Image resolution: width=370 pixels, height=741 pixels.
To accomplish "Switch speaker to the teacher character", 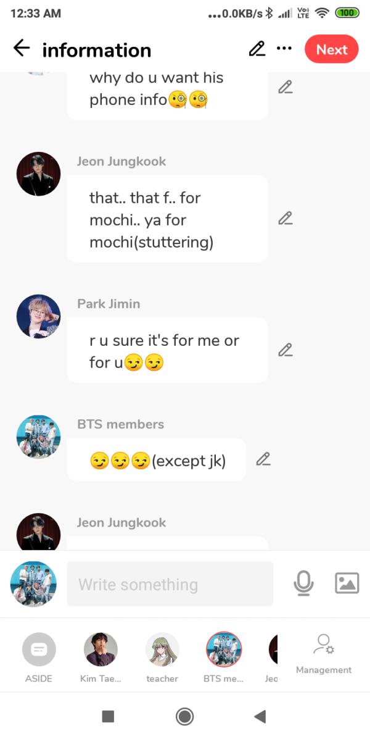I will pos(162,658).
